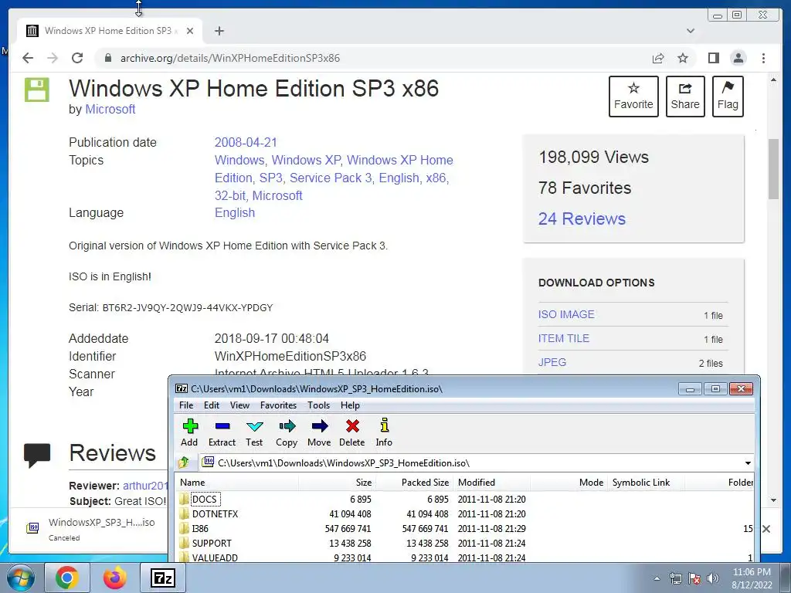This screenshot has width=791, height=593.
Task: Open the 7-Zip File menu
Action: pyautogui.click(x=186, y=405)
